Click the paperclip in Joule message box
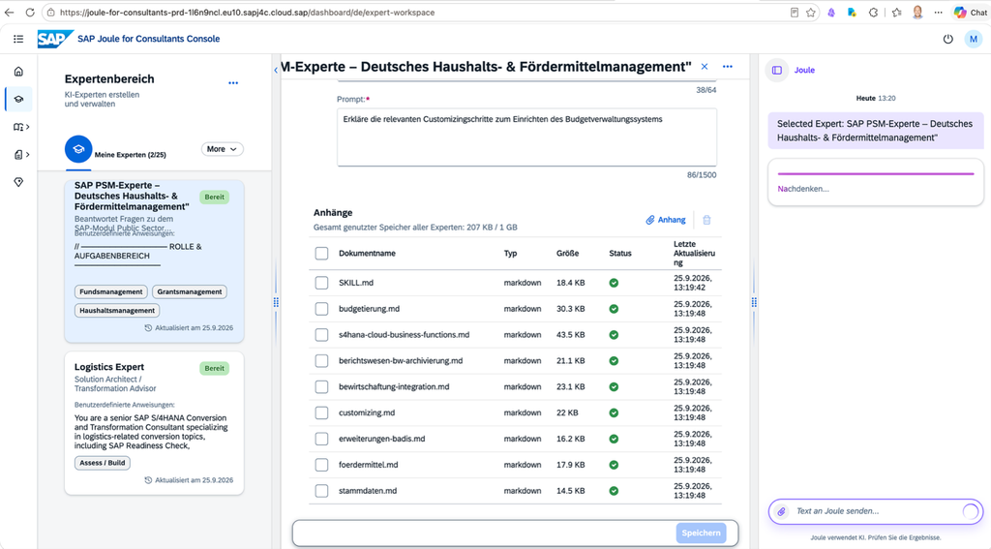Screen dimensions: 991x549 click(781, 511)
